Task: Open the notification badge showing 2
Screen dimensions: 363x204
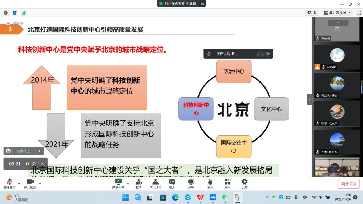Action: [355, 197]
